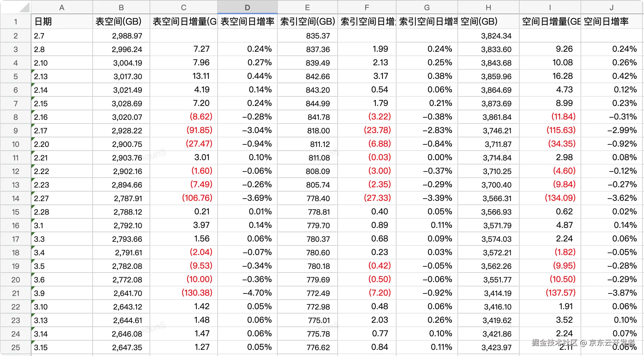Select the −3.39% cell in column G

click(x=437, y=198)
